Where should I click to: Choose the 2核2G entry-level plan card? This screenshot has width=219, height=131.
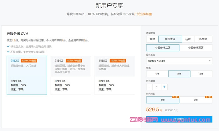click(x=27, y=75)
